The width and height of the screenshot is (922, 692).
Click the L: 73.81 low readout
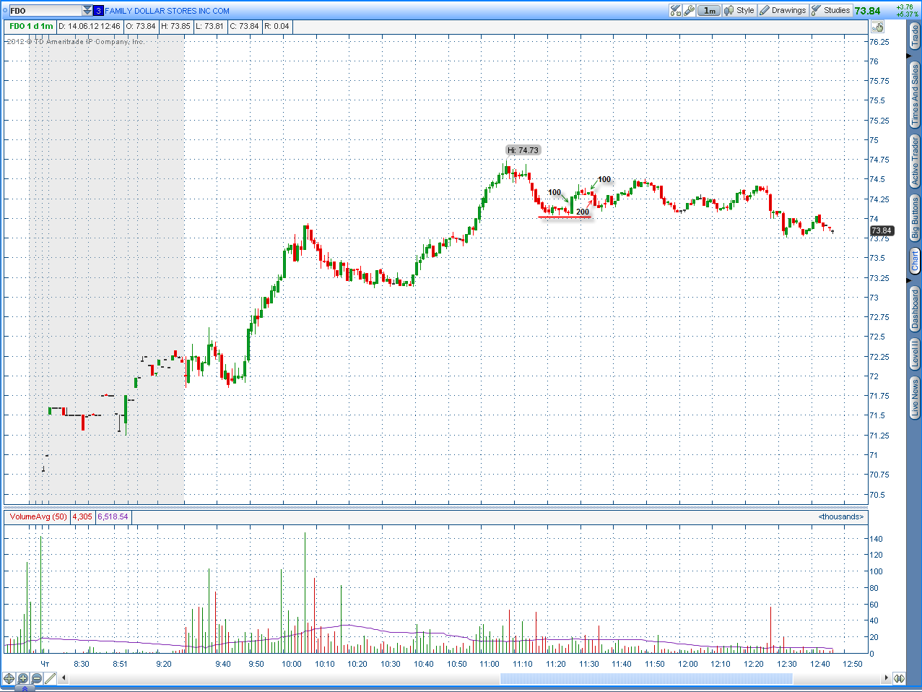tap(209, 27)
